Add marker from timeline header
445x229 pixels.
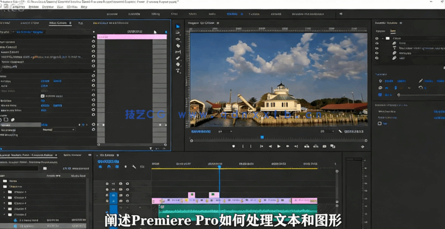click(126, 167)
